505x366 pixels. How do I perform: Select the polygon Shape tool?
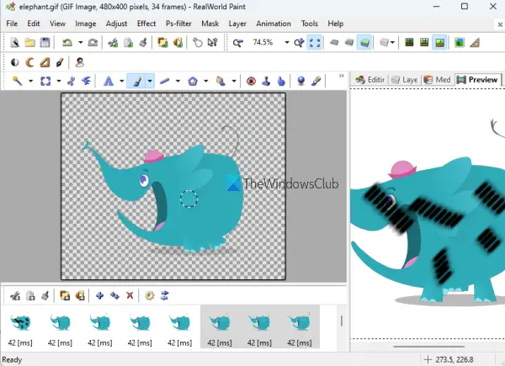pos(193,81)
